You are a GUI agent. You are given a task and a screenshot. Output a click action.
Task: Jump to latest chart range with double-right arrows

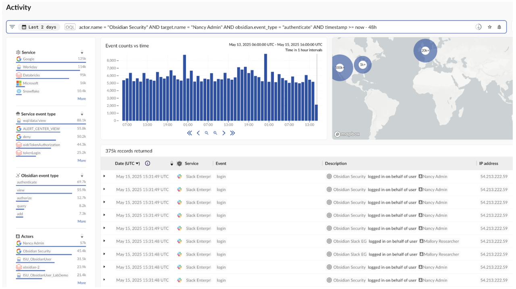232,133
